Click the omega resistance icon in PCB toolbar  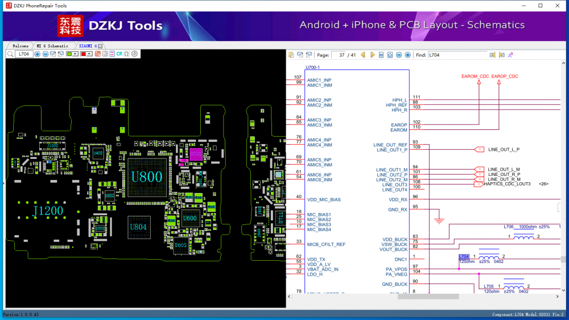click(126, 54)
